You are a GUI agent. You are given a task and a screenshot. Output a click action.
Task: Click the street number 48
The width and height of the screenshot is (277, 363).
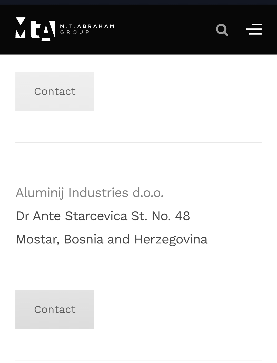(182, 216)
